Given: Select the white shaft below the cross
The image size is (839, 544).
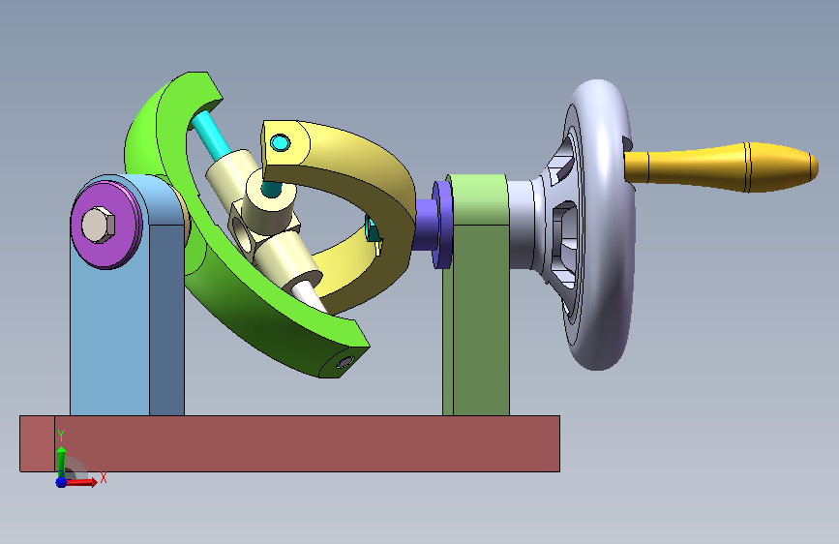Looking at the screenshot, I should tap(311, 295).
